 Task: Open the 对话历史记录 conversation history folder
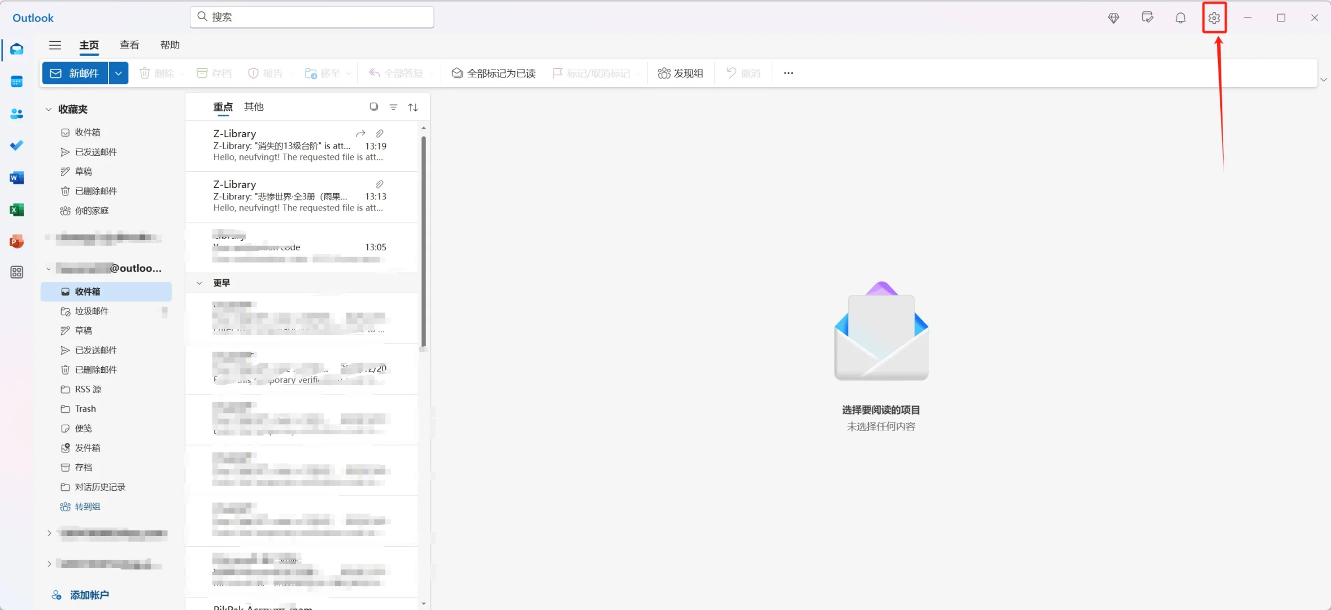(106, 487)
